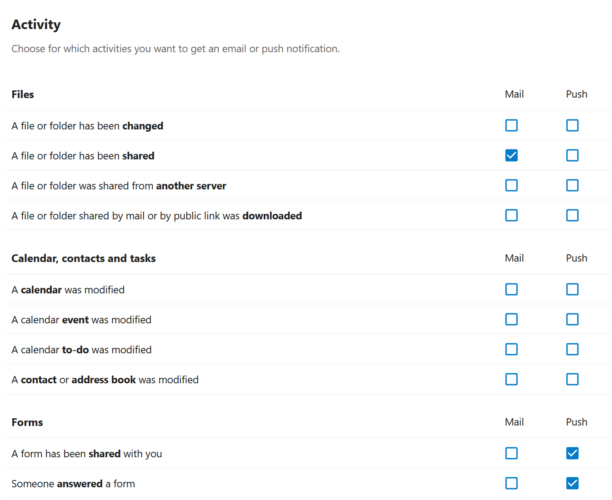Viewport: 612px width, 500px height.
Task: Enable Mail for file or folder changed
Action: click(x=512, y=125)
